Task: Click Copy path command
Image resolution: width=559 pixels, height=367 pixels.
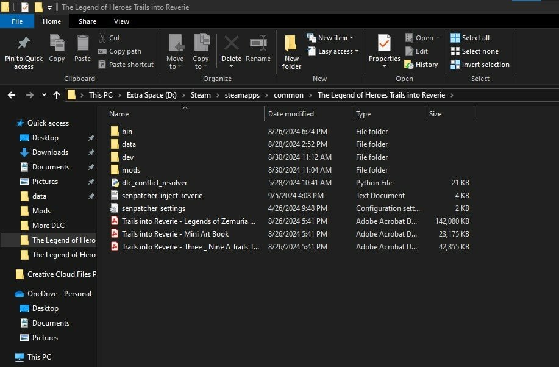Action: [119, 51]
